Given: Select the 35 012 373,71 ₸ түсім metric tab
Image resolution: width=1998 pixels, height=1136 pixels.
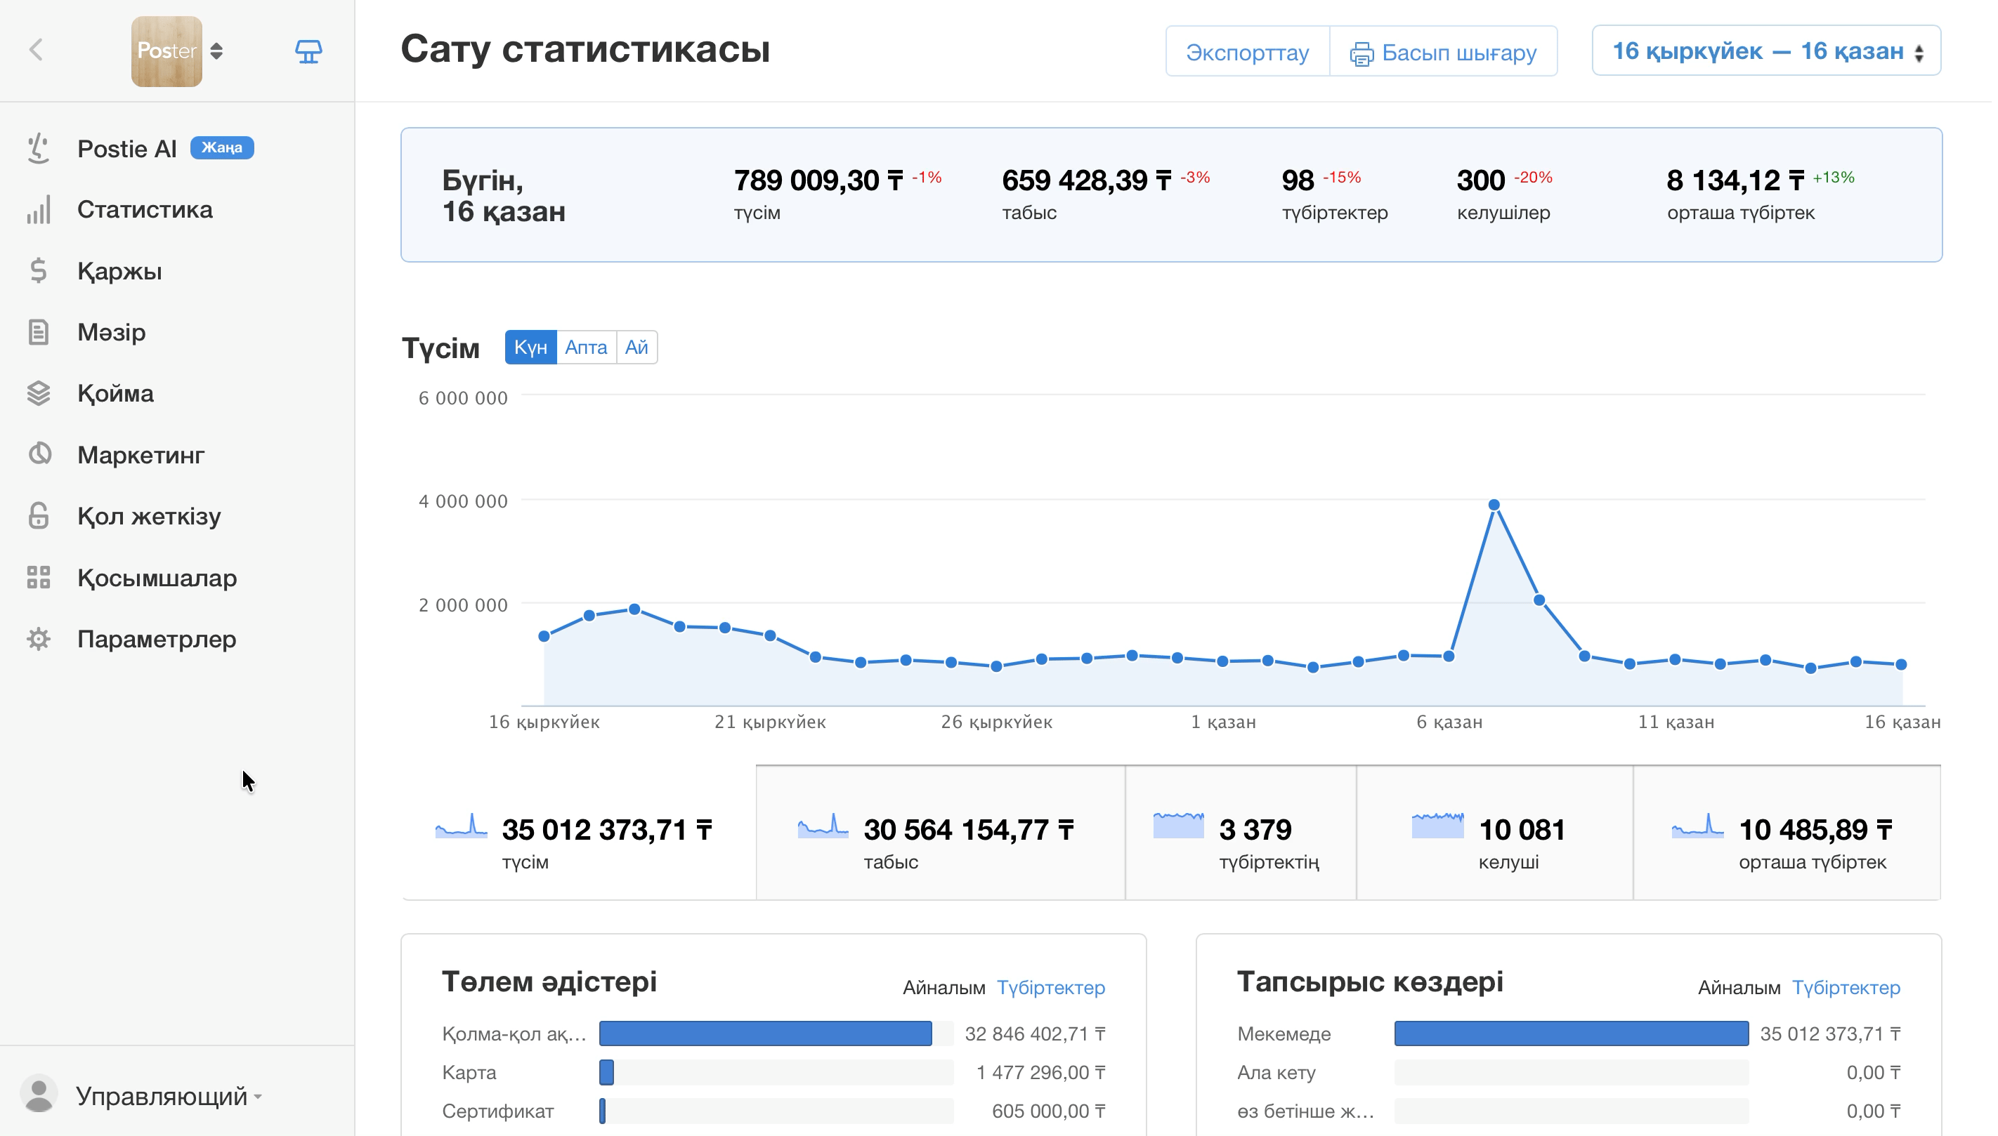Looking at the screenshot, I should click(578, 833).
